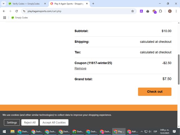Accept All Cookies in the banner
The image size is (180, 135).
pyautogui.click(x=54, y=122)
